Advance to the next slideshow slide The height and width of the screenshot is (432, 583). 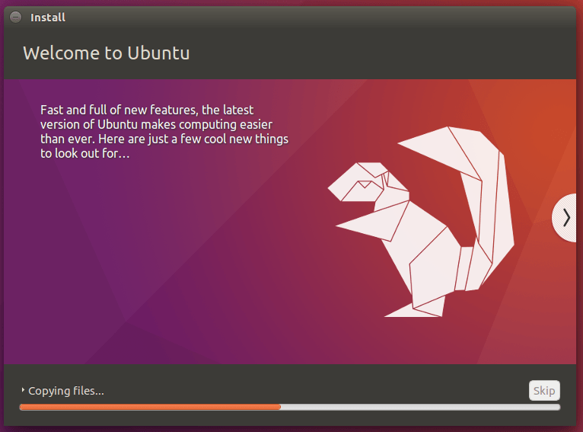click(565, 218)
